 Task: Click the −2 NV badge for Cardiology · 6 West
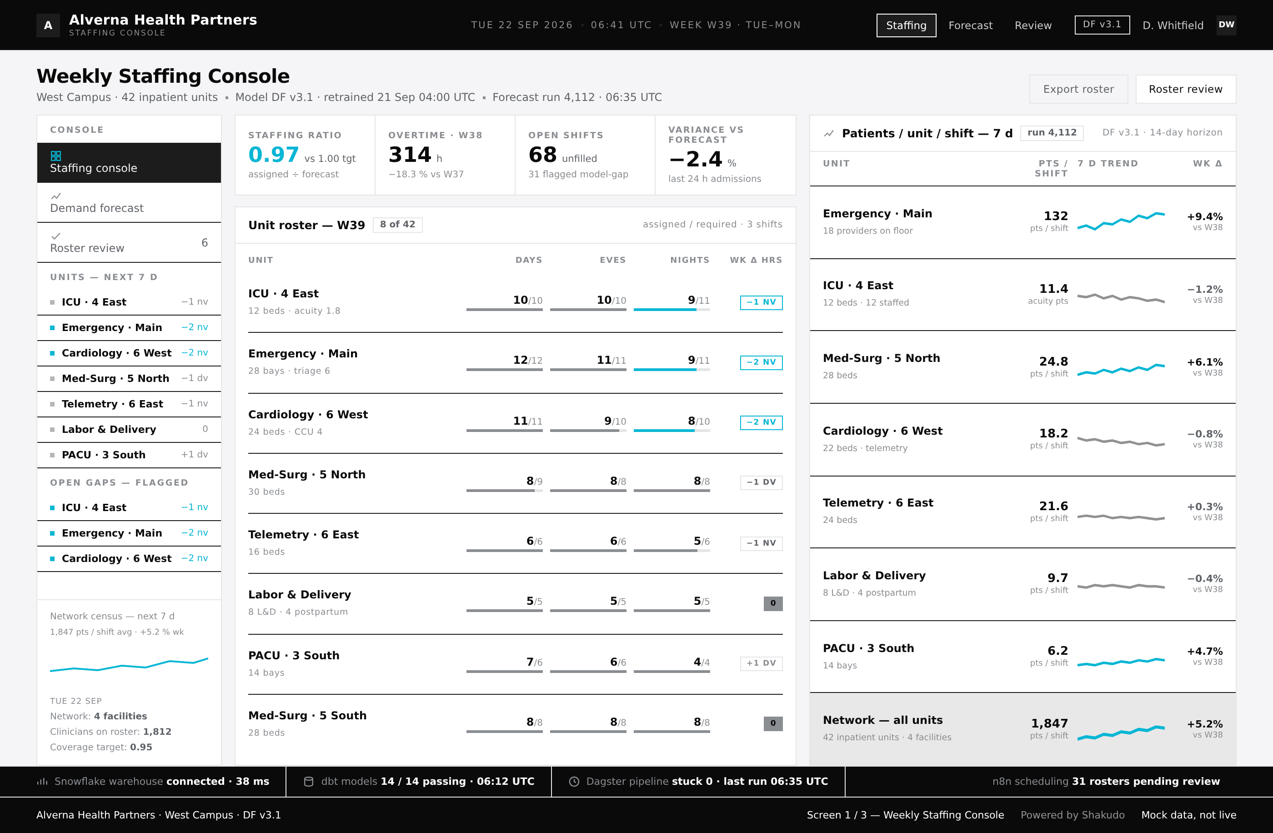(x=761, y=422)
